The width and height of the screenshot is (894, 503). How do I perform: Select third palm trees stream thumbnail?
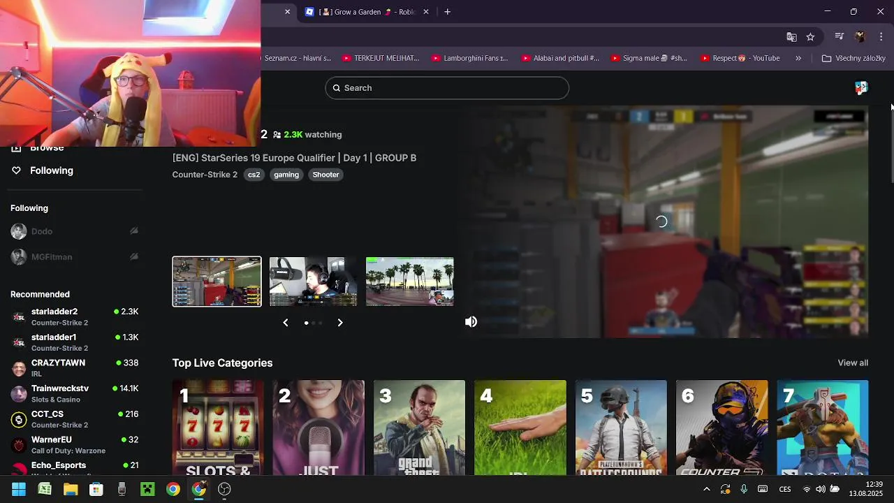click(410, 282)
